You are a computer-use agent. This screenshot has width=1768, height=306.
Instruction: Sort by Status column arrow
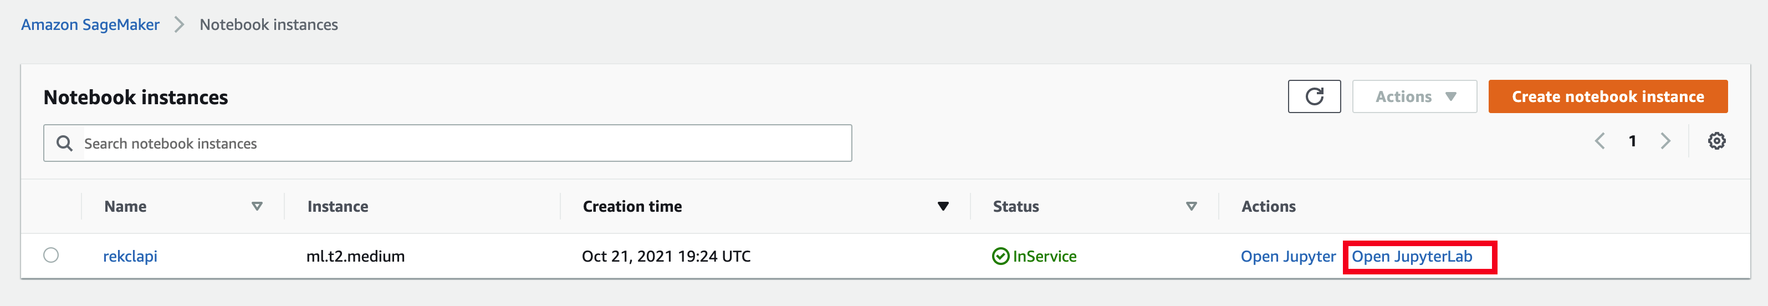1192,207
